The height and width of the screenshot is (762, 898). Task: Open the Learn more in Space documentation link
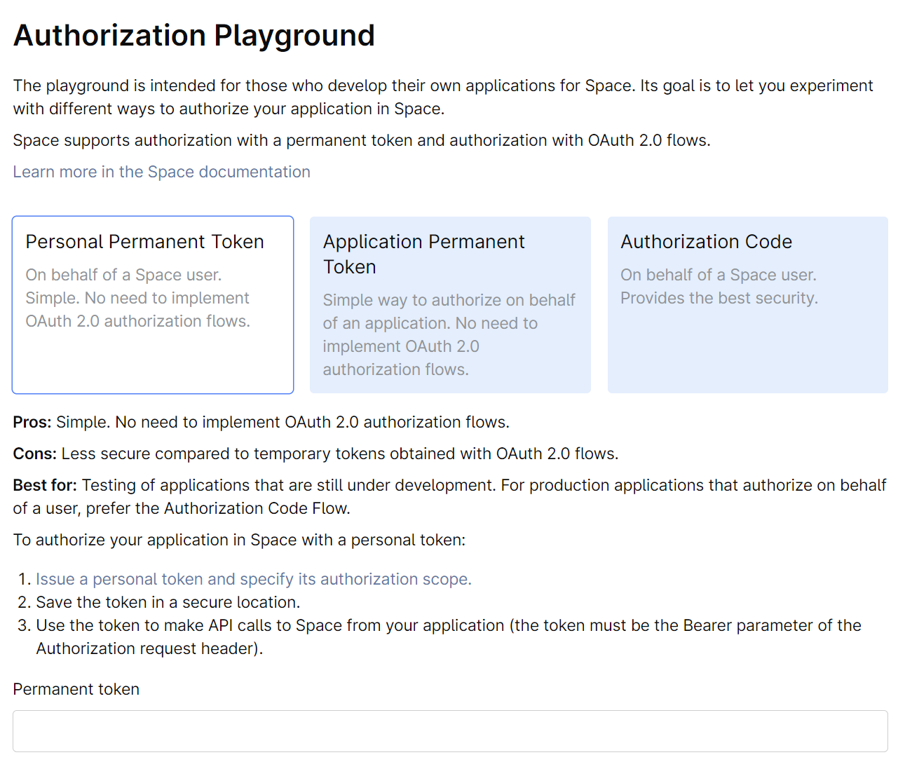(161, 172)
